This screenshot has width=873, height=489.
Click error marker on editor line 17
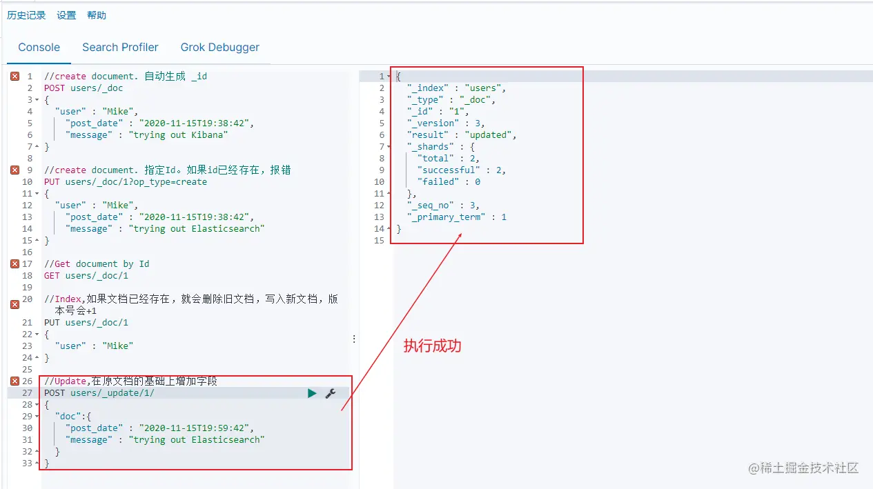tap(14, 264)
